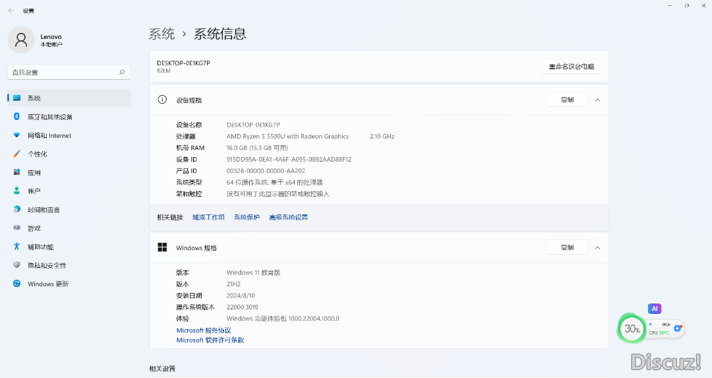The height and width of the screenshot is (378, 712).
Task: Click Windows 11 教育版 edition value
Action: (253, 272)
